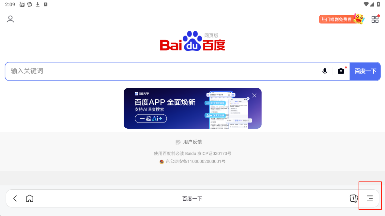Tap the back arrow in the bottom bar

(15, 198)
